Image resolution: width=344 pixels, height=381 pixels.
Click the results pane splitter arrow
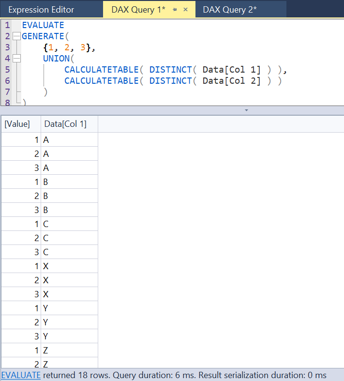pos(246,110)
